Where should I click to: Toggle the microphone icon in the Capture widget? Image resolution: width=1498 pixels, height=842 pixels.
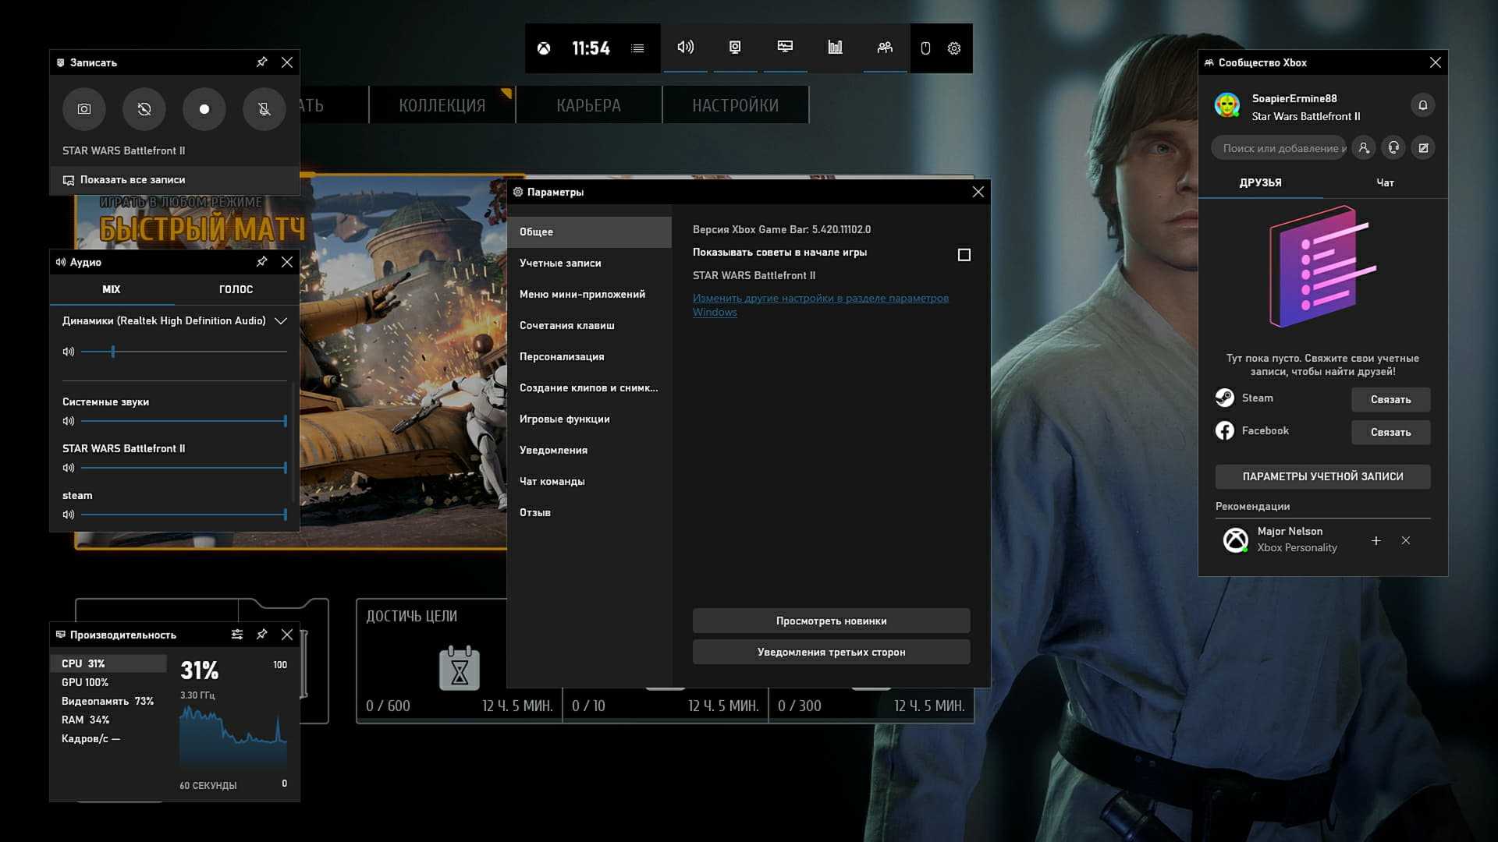click(x=264, y=109)
